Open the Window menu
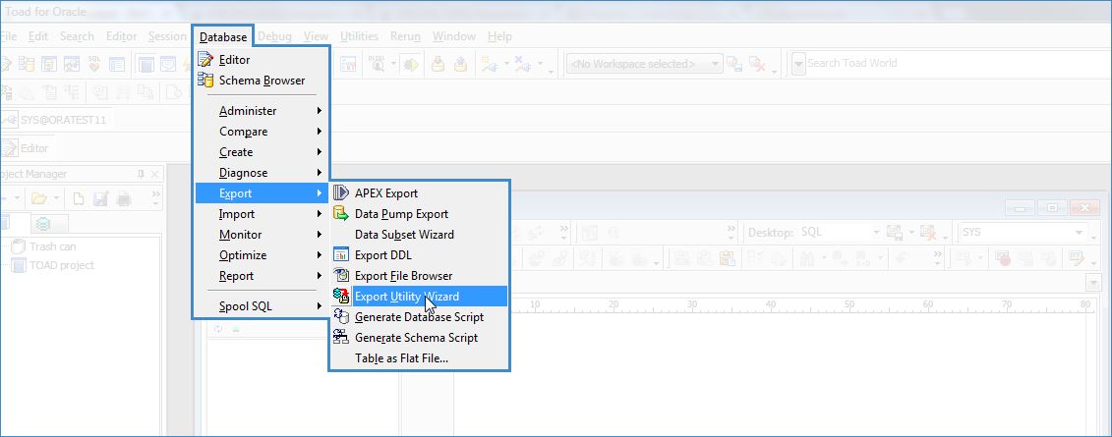The height and width of the screenshot is (437, 1112). [454, 37]
